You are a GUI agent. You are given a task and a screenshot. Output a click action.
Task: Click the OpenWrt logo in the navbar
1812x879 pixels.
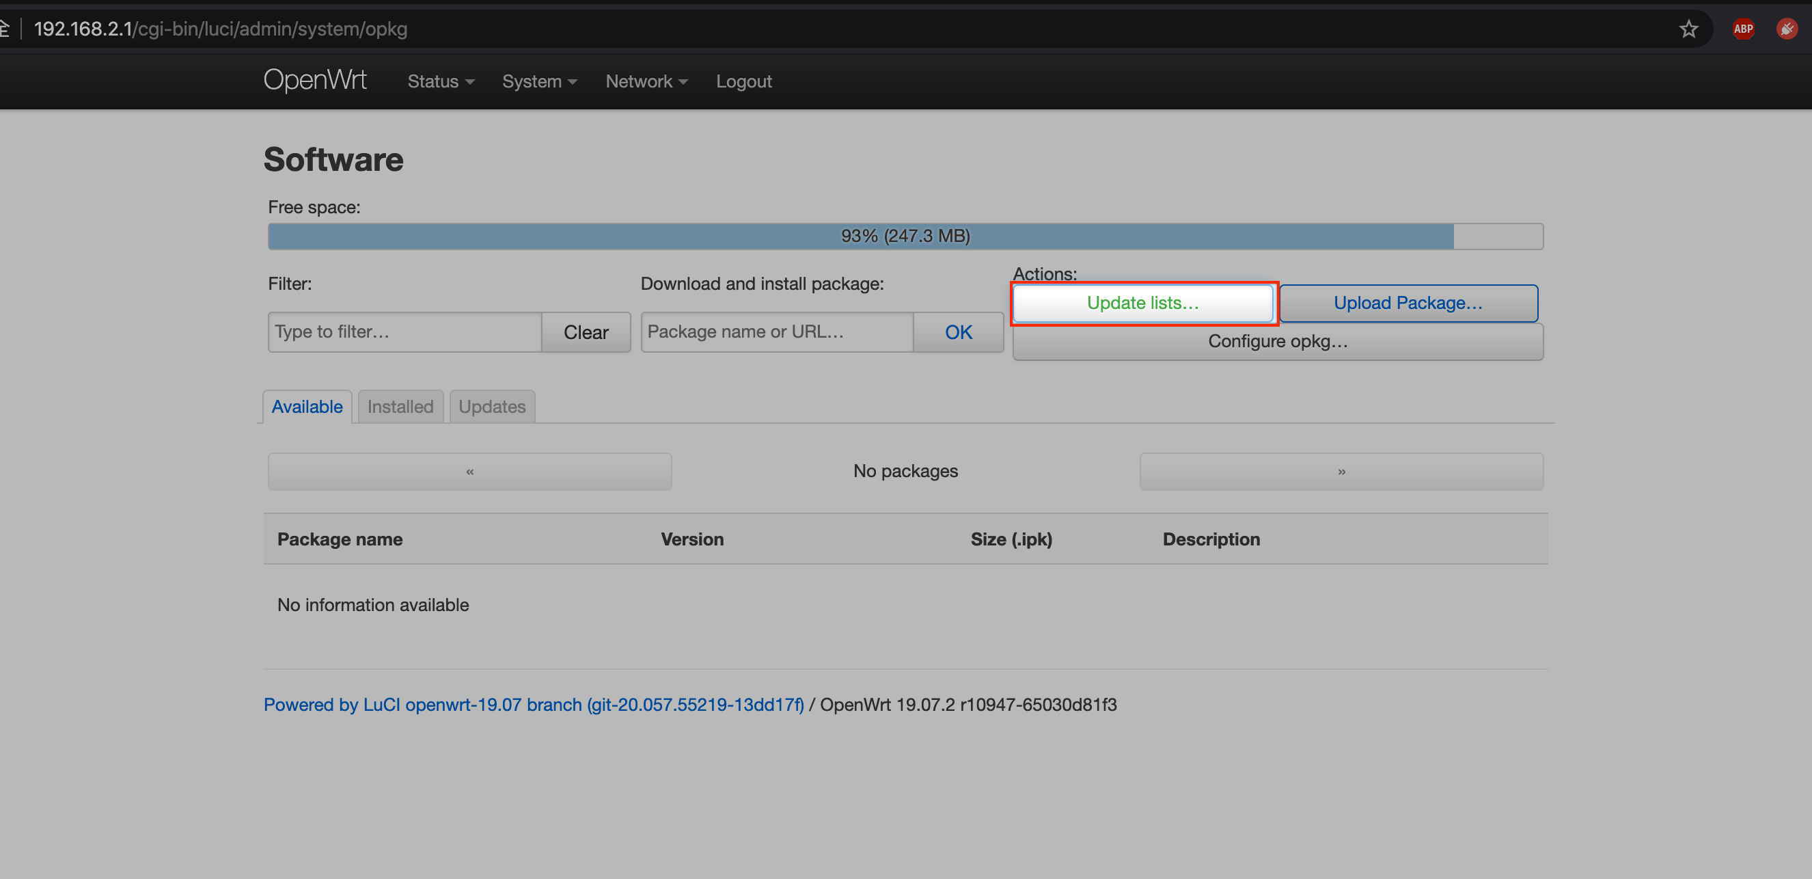coord(314,80)
